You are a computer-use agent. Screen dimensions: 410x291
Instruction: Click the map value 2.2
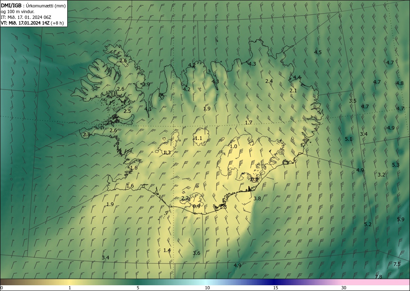185,198
